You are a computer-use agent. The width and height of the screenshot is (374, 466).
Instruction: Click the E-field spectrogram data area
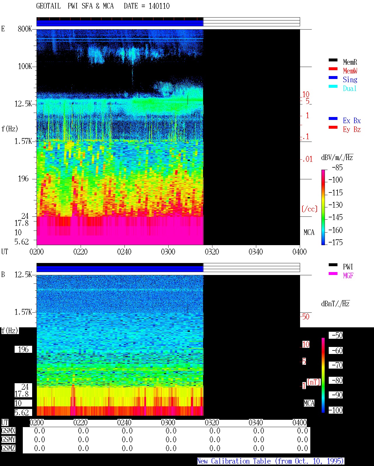(x=168, y=137)
